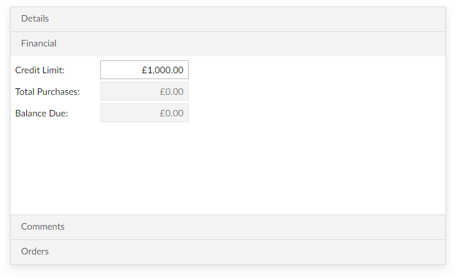Expand the Comments accordion section
Screen dimensions: 456x278
pyautogui.click(x=228, y=227)
